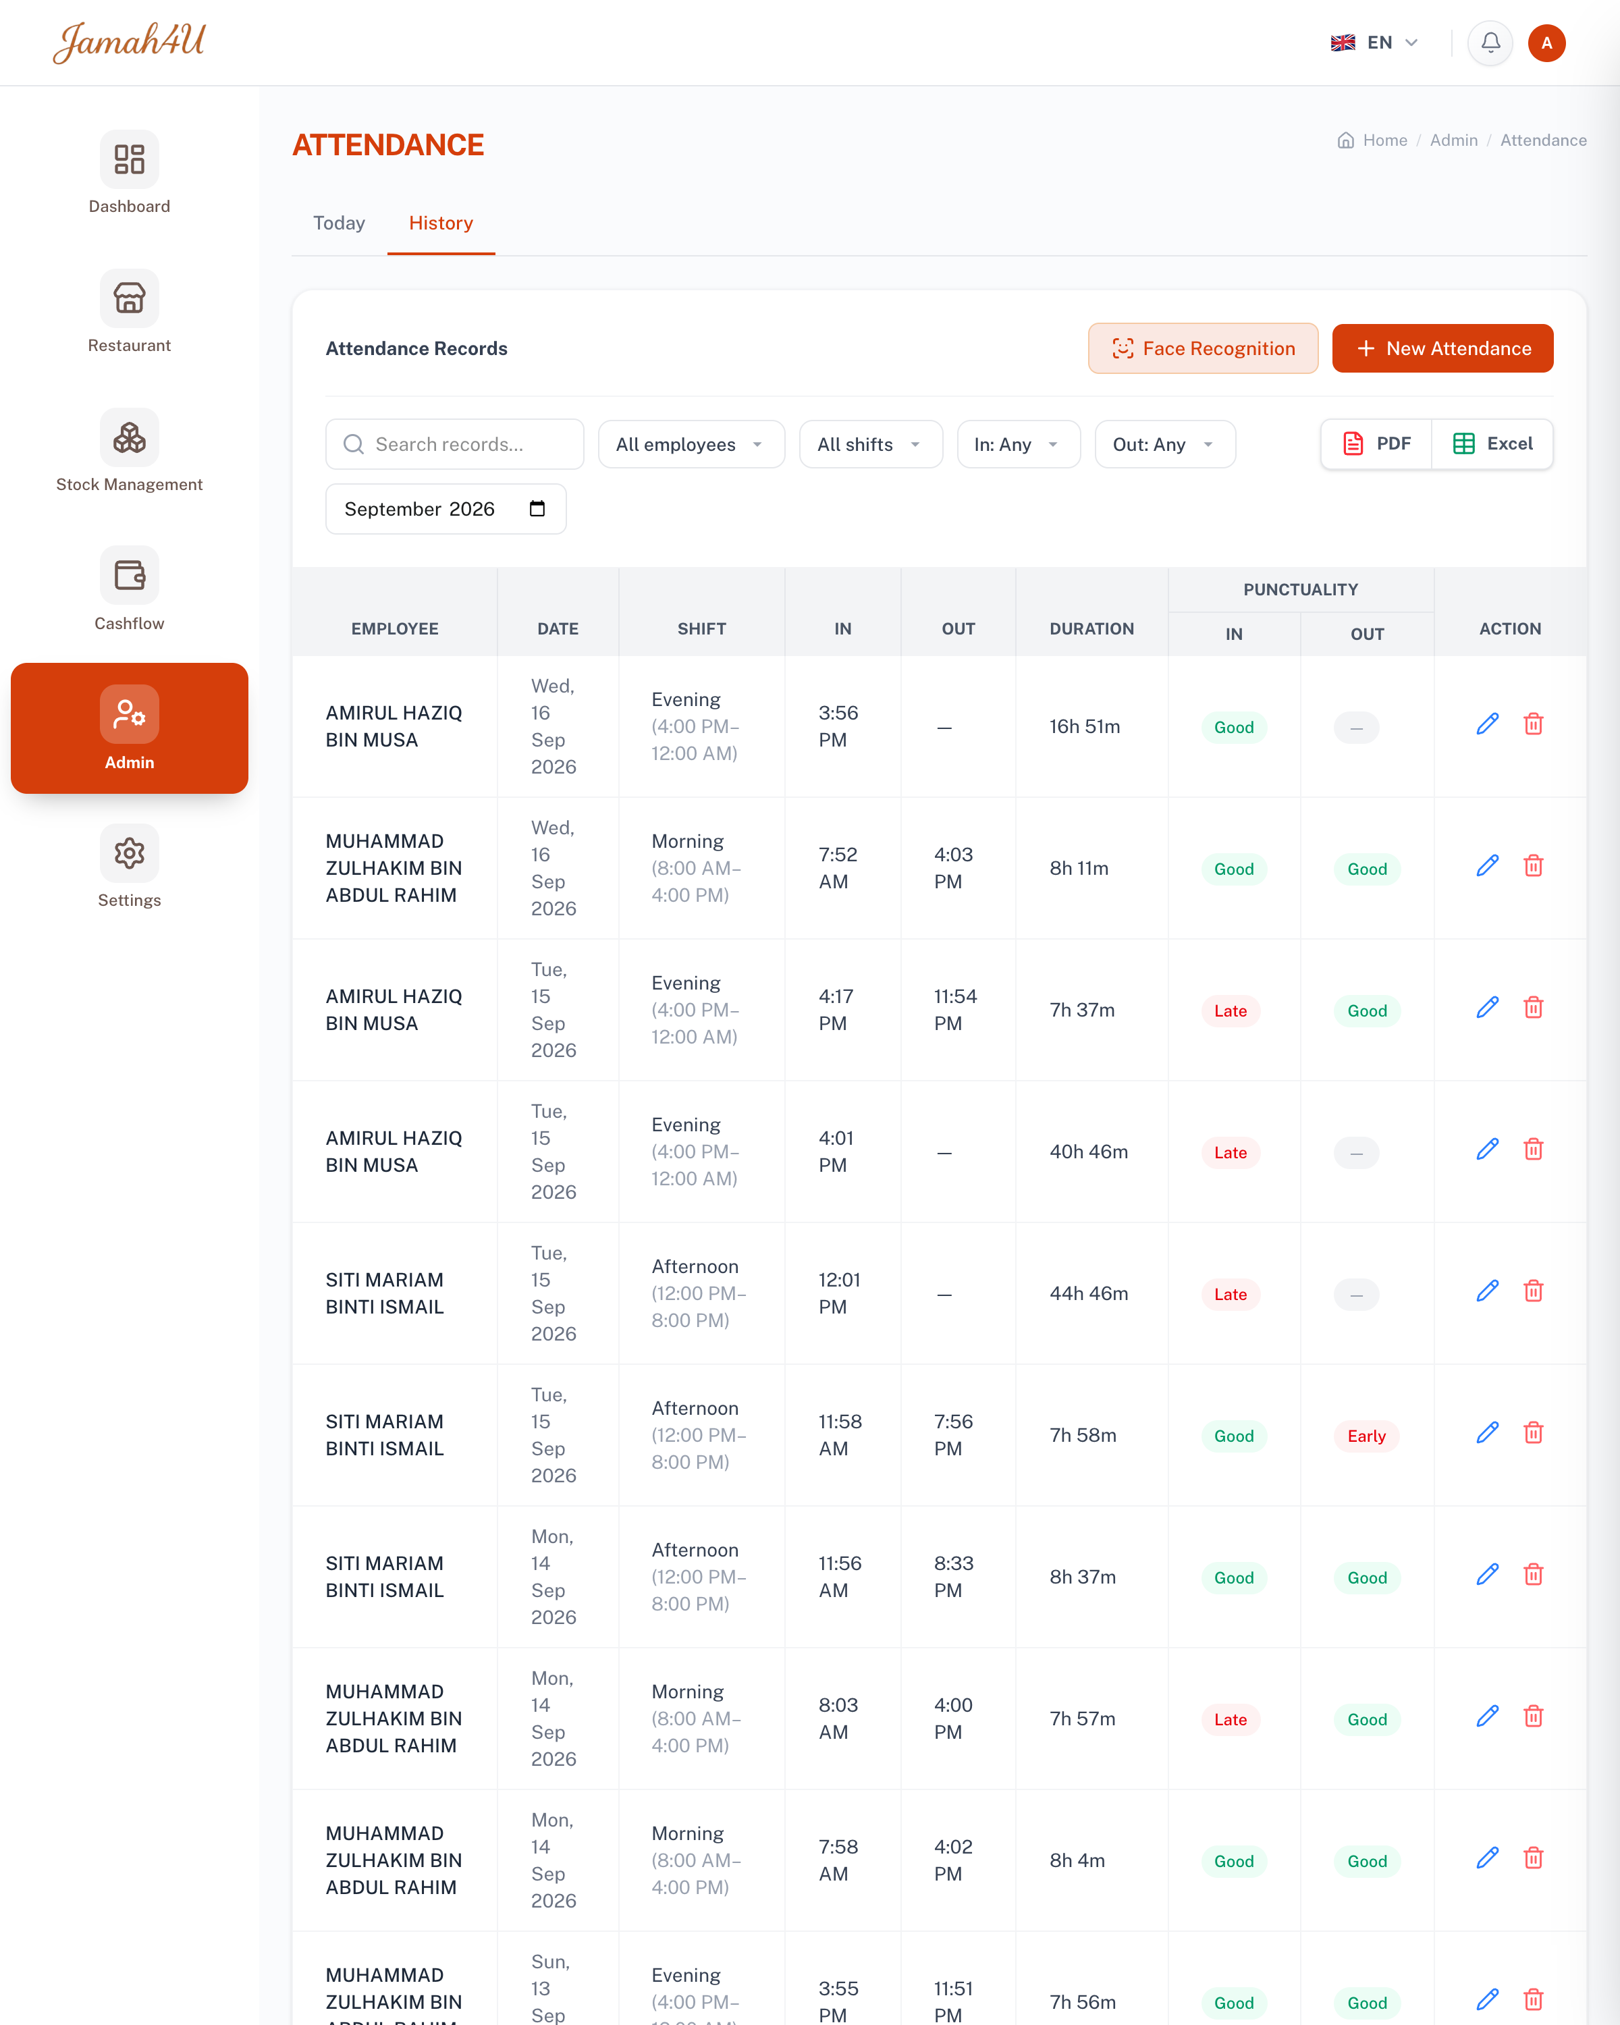
Task: Delete the record with 8h 4m duration
Action: pos(1534,1858)
